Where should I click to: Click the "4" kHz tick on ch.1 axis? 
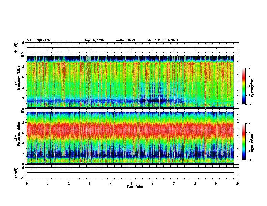[x=24, y=88]
